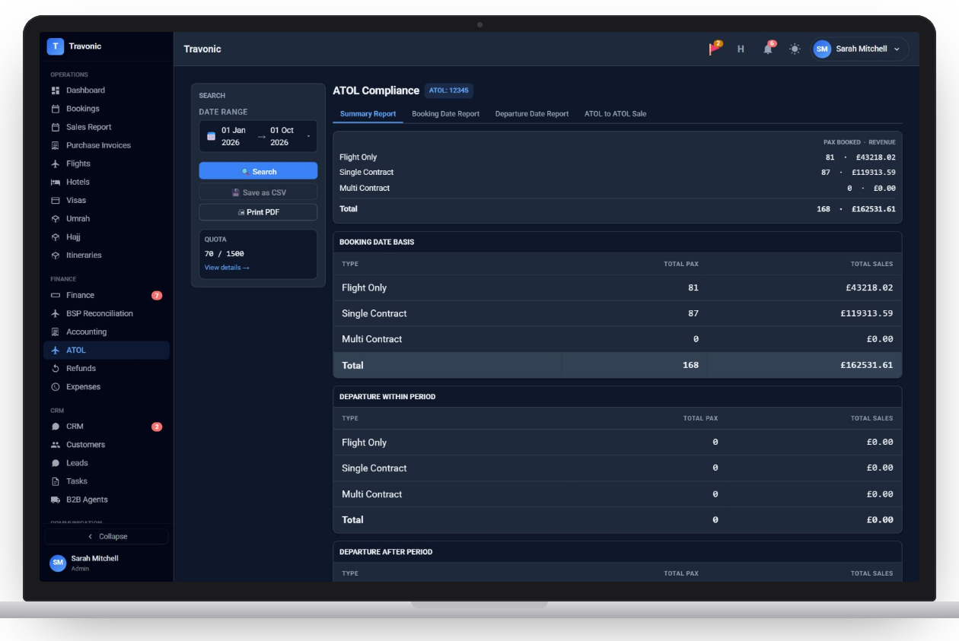The height and width of the screenshot is (641, 959).
Task: Open the notifications bell
Action: click(x=768, y=49)
